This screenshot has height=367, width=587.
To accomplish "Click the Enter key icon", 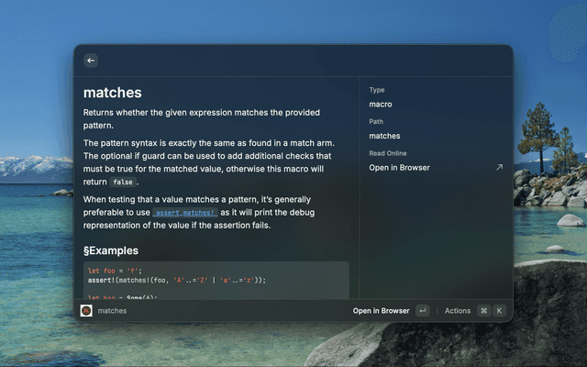I will pyautogui.click(x=422, y=311).
